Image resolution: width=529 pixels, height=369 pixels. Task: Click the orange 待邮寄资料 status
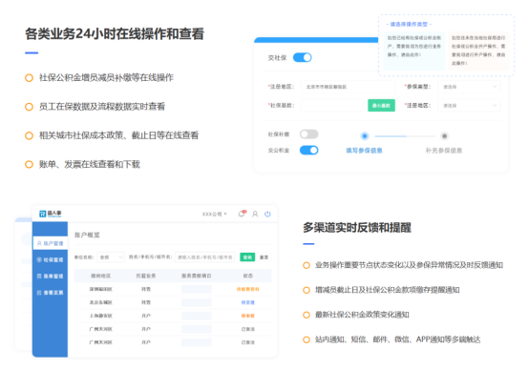pyautogui.click(x=248, y=289)
